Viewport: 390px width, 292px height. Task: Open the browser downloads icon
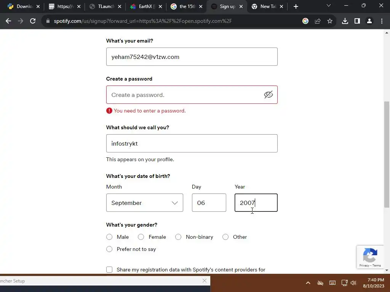(345, 21)
